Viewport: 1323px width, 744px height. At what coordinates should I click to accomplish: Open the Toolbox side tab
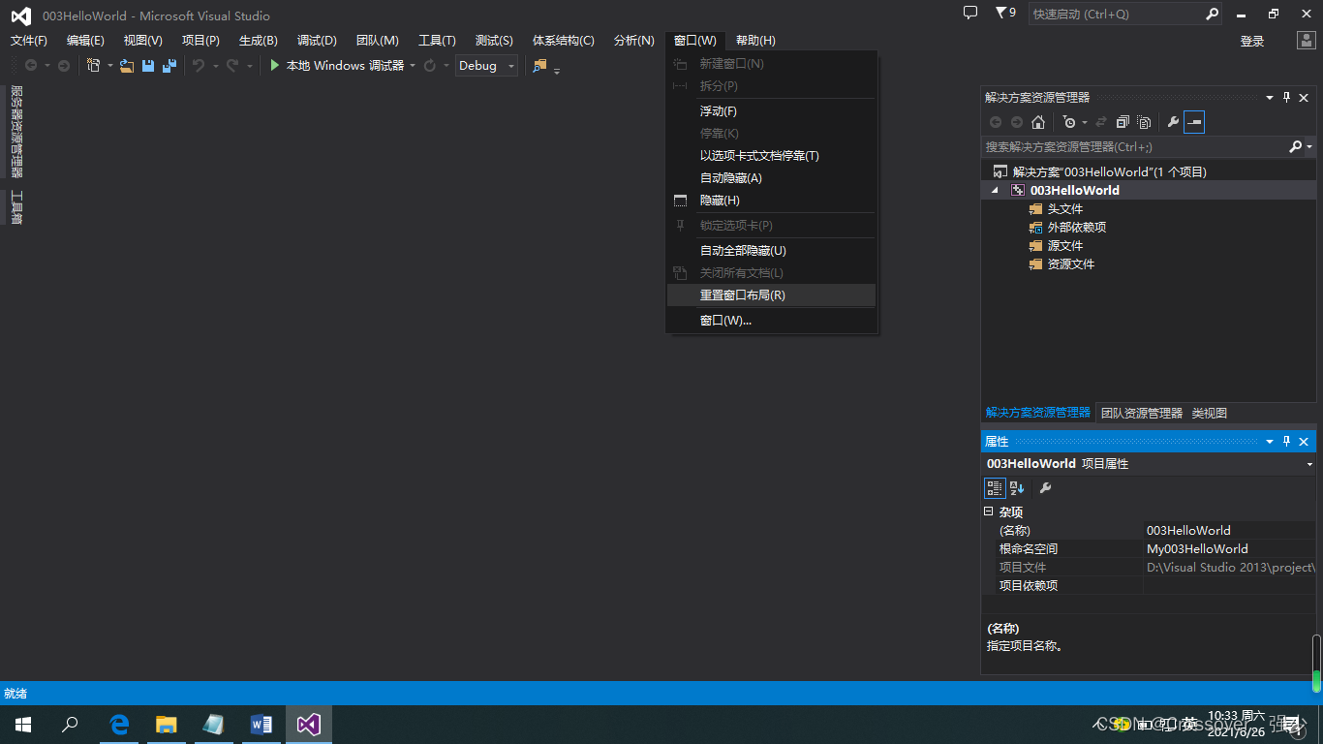pos(16,206)
